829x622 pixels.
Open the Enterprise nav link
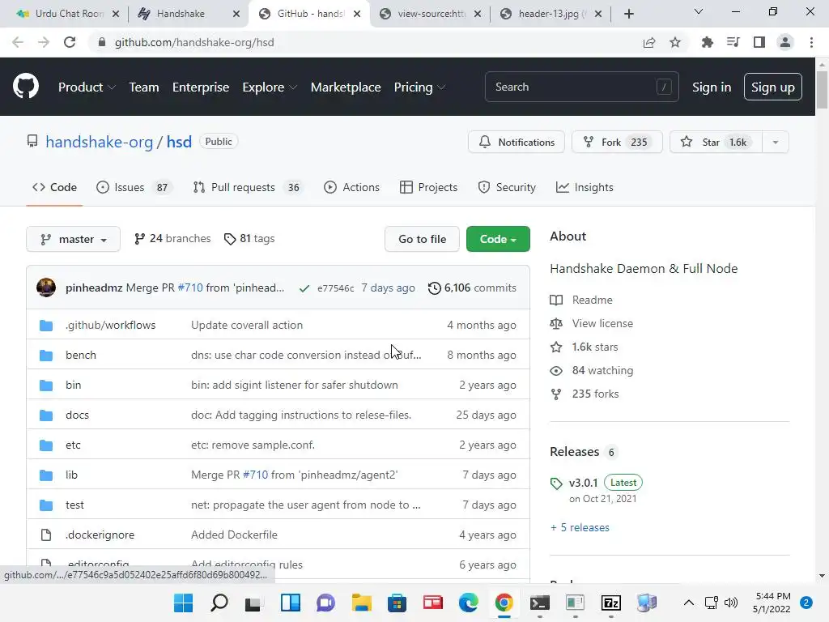(x=201, y=87)
